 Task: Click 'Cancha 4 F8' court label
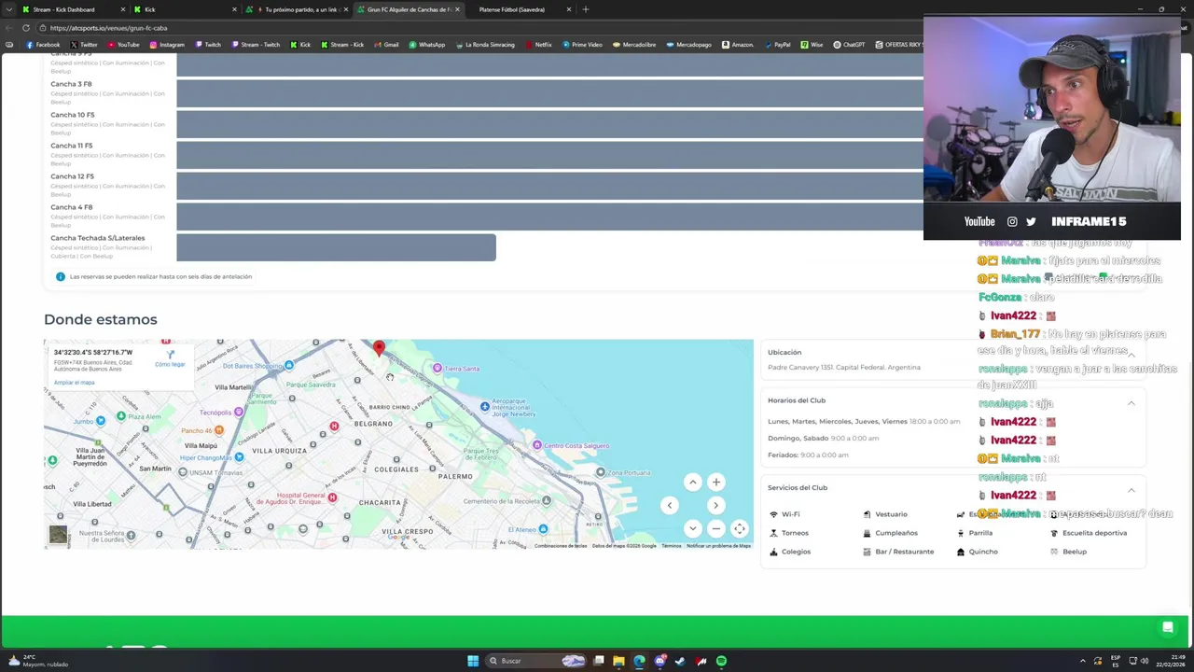(x=71, y=207)
